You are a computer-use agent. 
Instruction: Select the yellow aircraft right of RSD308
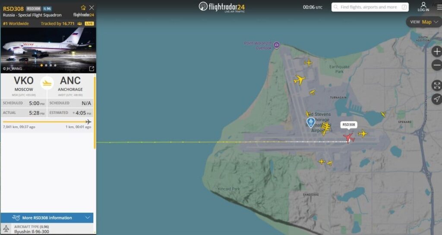coord(363,133)
